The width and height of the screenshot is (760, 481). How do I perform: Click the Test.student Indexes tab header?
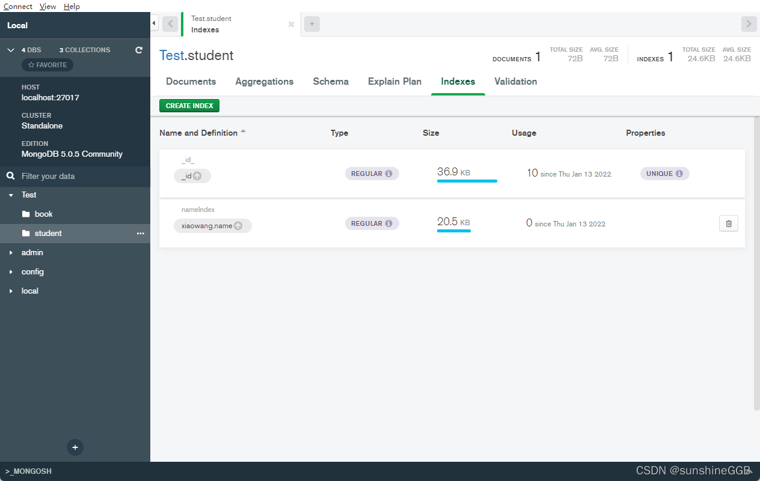point(241,24)
